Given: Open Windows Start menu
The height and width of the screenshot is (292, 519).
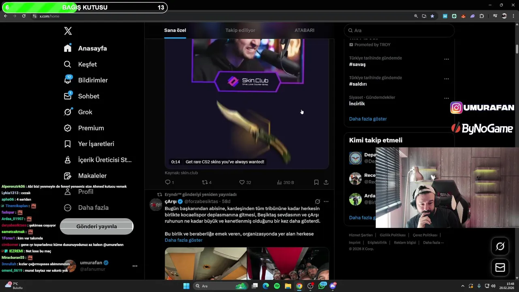Looking at the screenshot, I should pyautogui.click(x=186, y=286).
